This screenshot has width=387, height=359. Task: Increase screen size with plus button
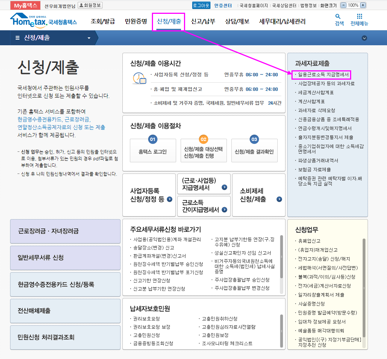(363, 5)
